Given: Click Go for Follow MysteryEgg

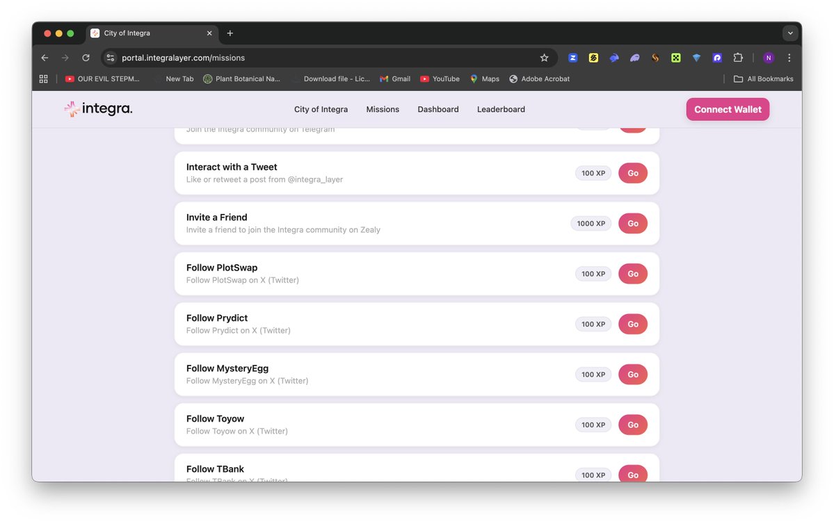Looking at the screenshot, I should 632,375.
